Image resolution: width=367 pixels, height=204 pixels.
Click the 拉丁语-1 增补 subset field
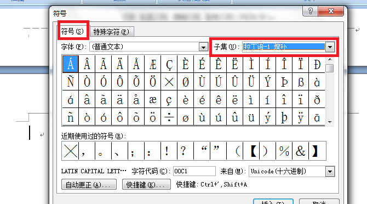pos(284,47)
